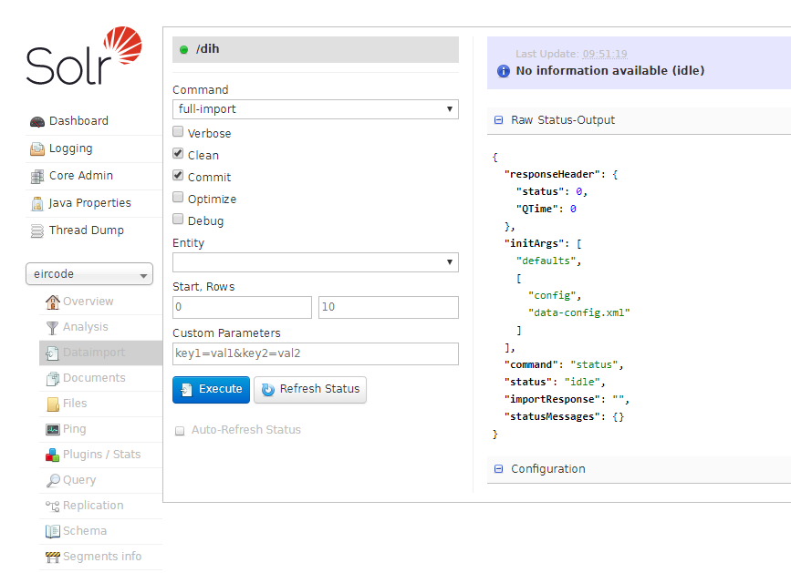
Task: Click the Plugins / Stats blocks icon
Action: coord(53,455)
